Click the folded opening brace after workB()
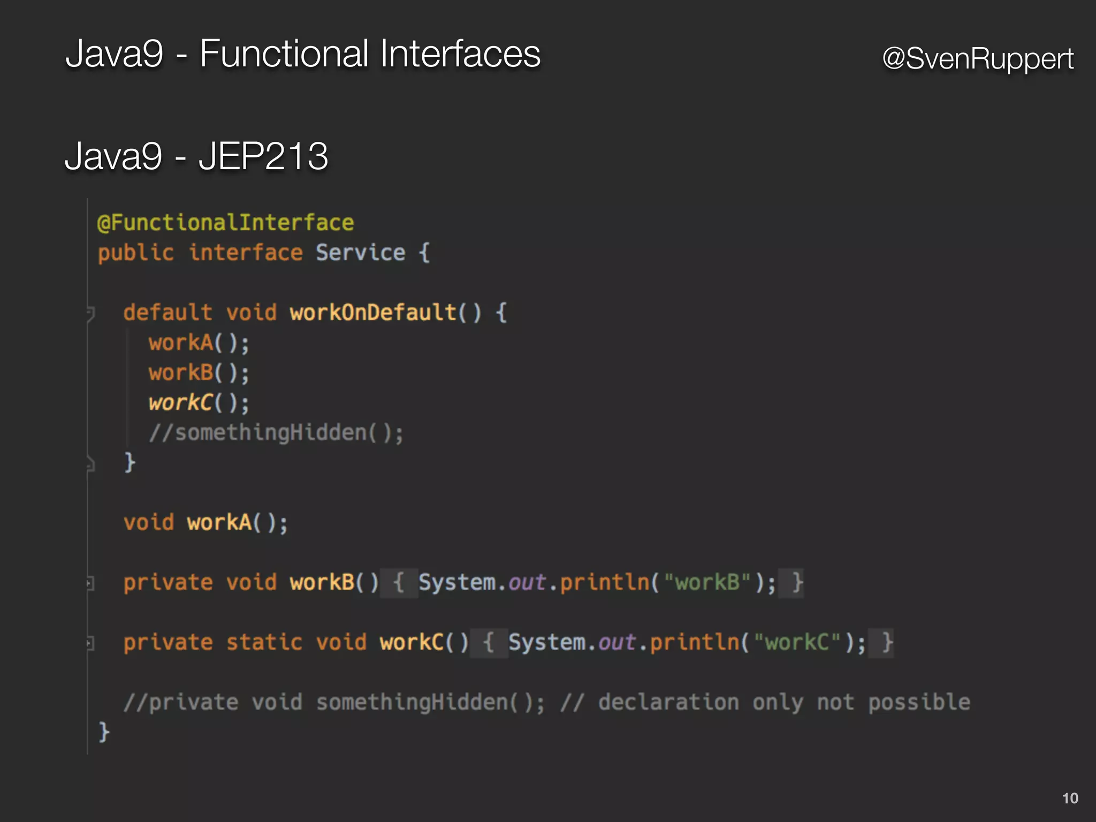The width and height of the screenshot is (1096, 822). (399, 583)
